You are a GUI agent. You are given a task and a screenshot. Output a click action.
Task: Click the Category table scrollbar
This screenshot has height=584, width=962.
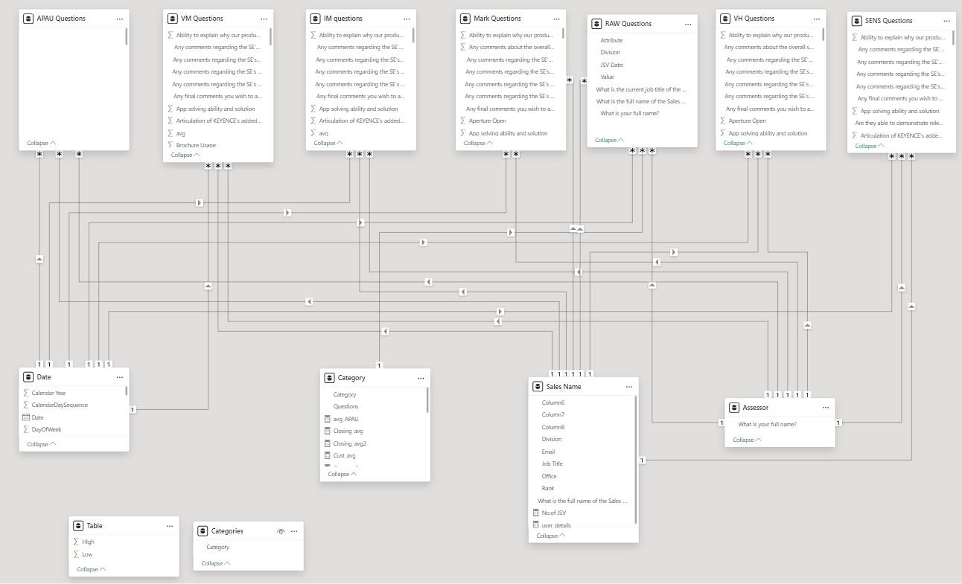(427, 400)
